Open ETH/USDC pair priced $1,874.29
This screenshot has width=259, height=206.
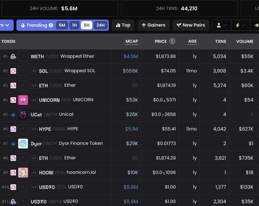(129, 158)
